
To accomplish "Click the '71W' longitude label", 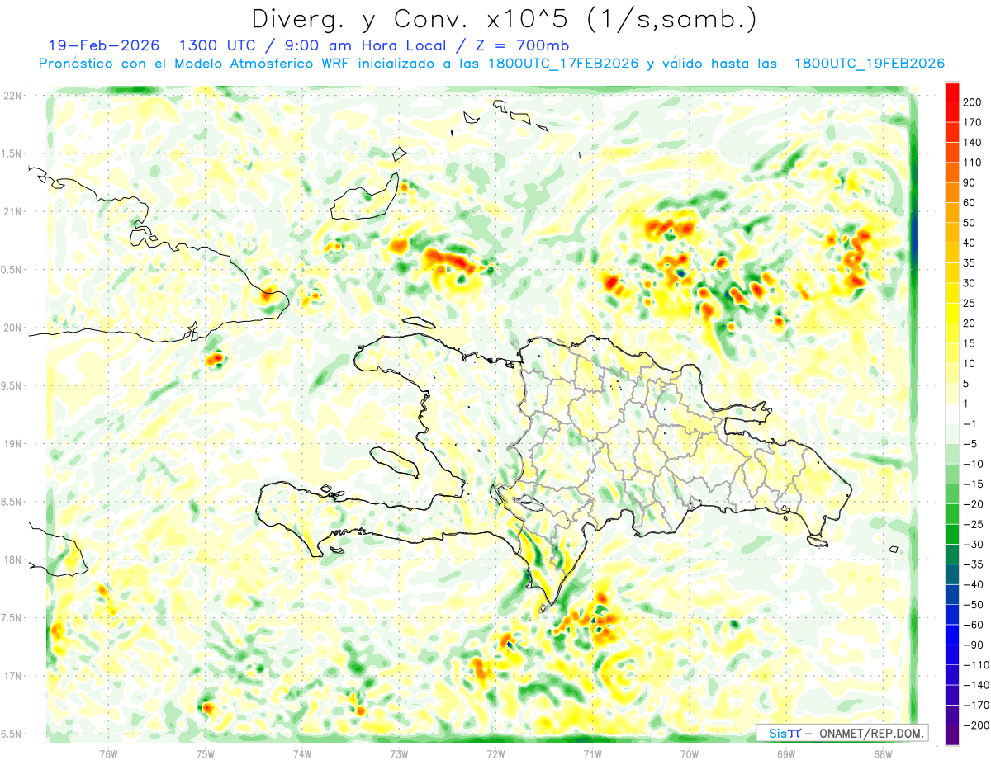I will click(x=592, y=753).
